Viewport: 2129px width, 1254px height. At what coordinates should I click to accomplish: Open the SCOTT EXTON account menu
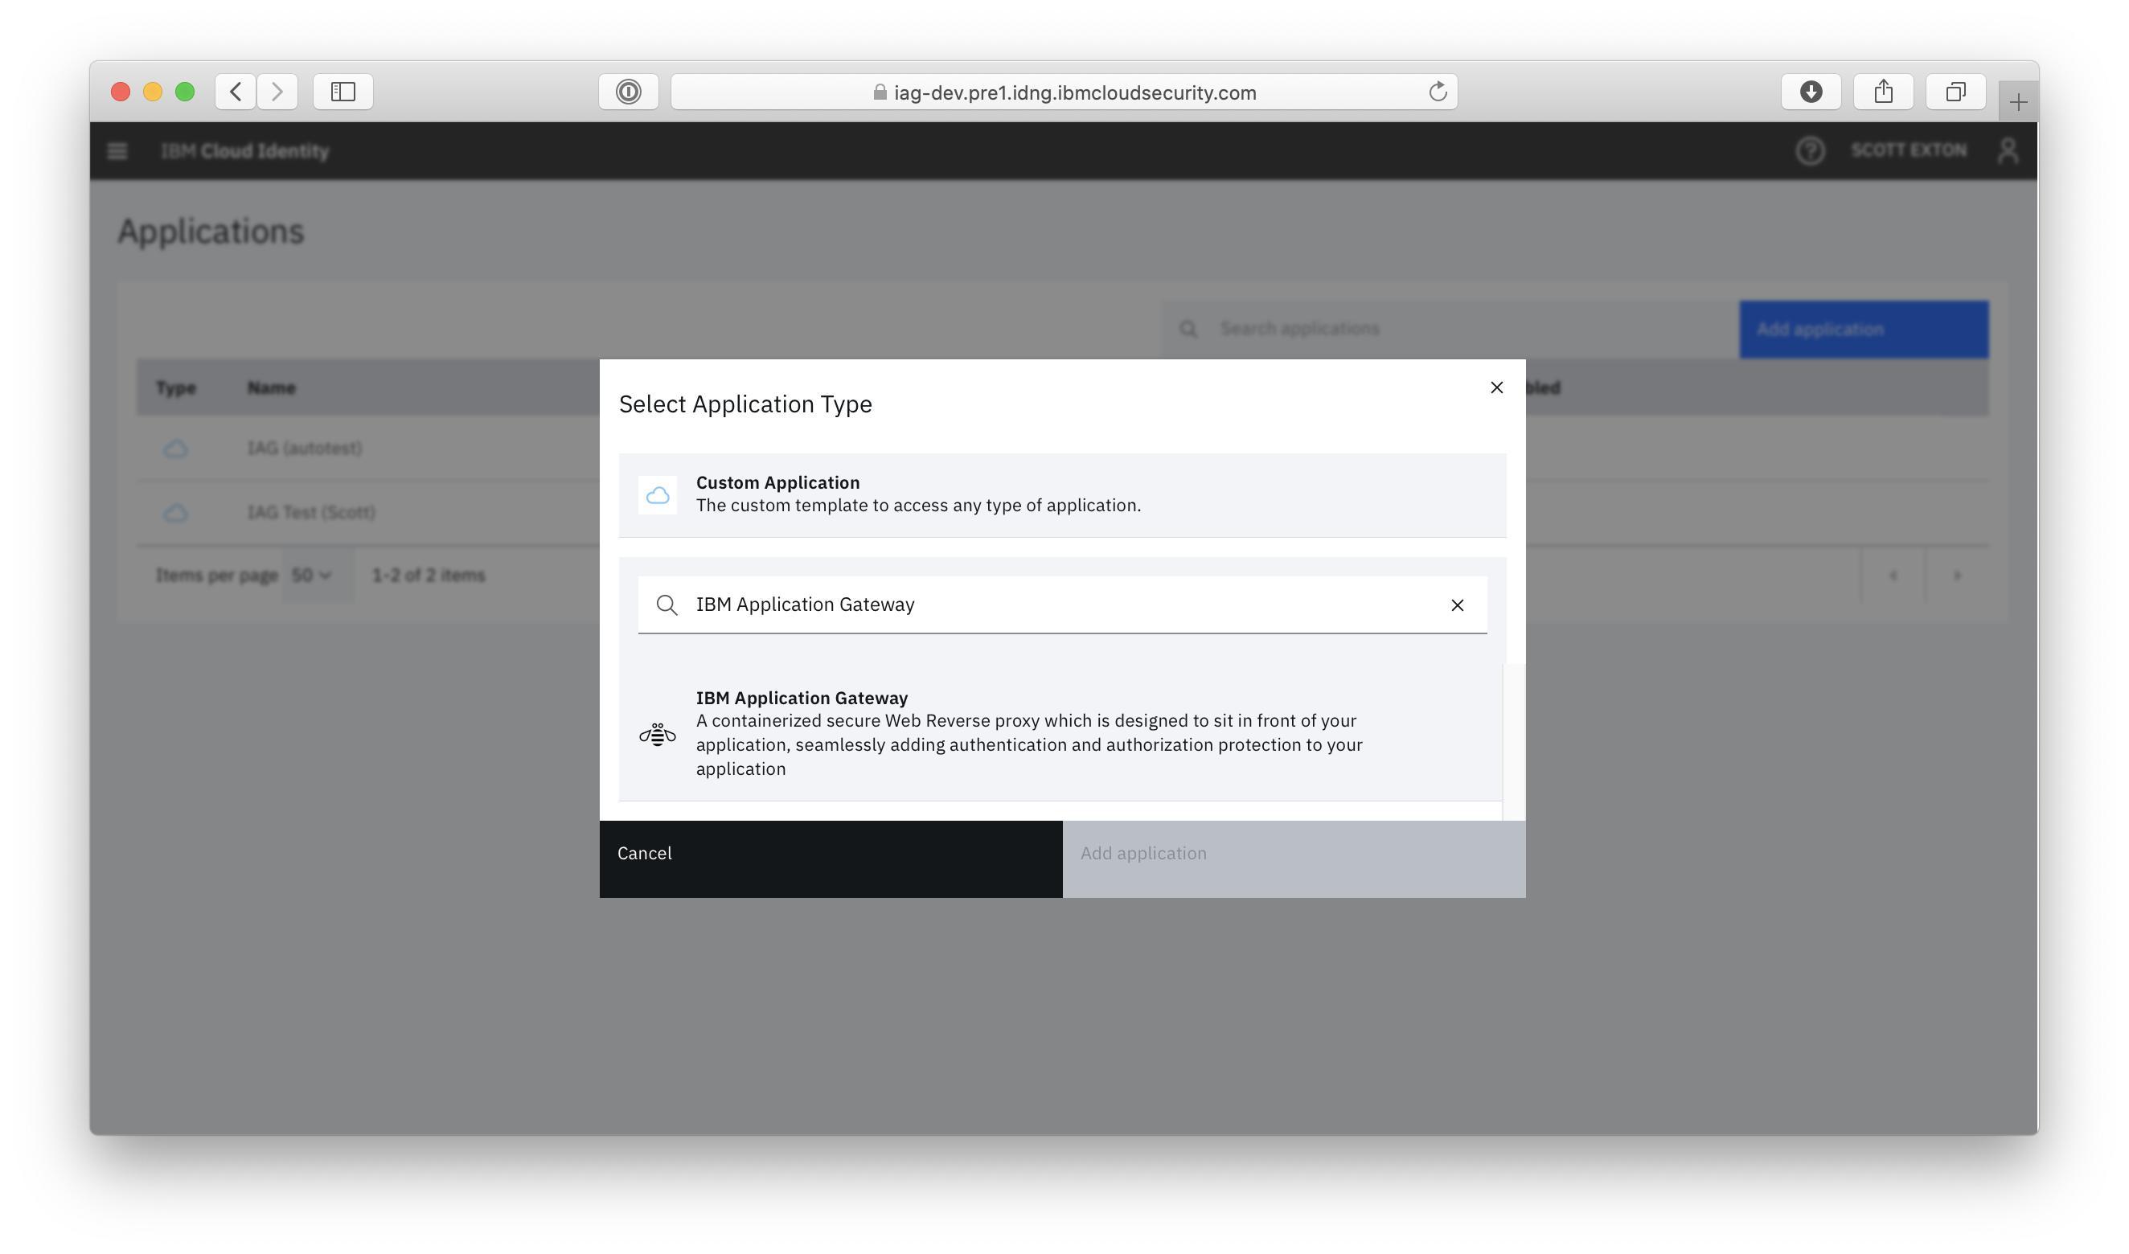pos(1910,150)
